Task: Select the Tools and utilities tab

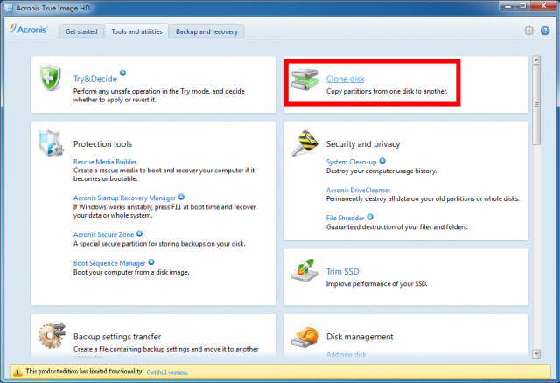Action: click(136, 31)
